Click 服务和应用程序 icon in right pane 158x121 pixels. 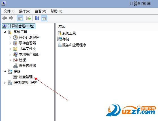[59, 45]
